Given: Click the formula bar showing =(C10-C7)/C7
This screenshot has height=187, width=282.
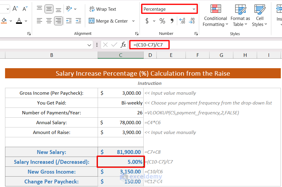Looking at the screenshot, I should click(x=149, y=45).
